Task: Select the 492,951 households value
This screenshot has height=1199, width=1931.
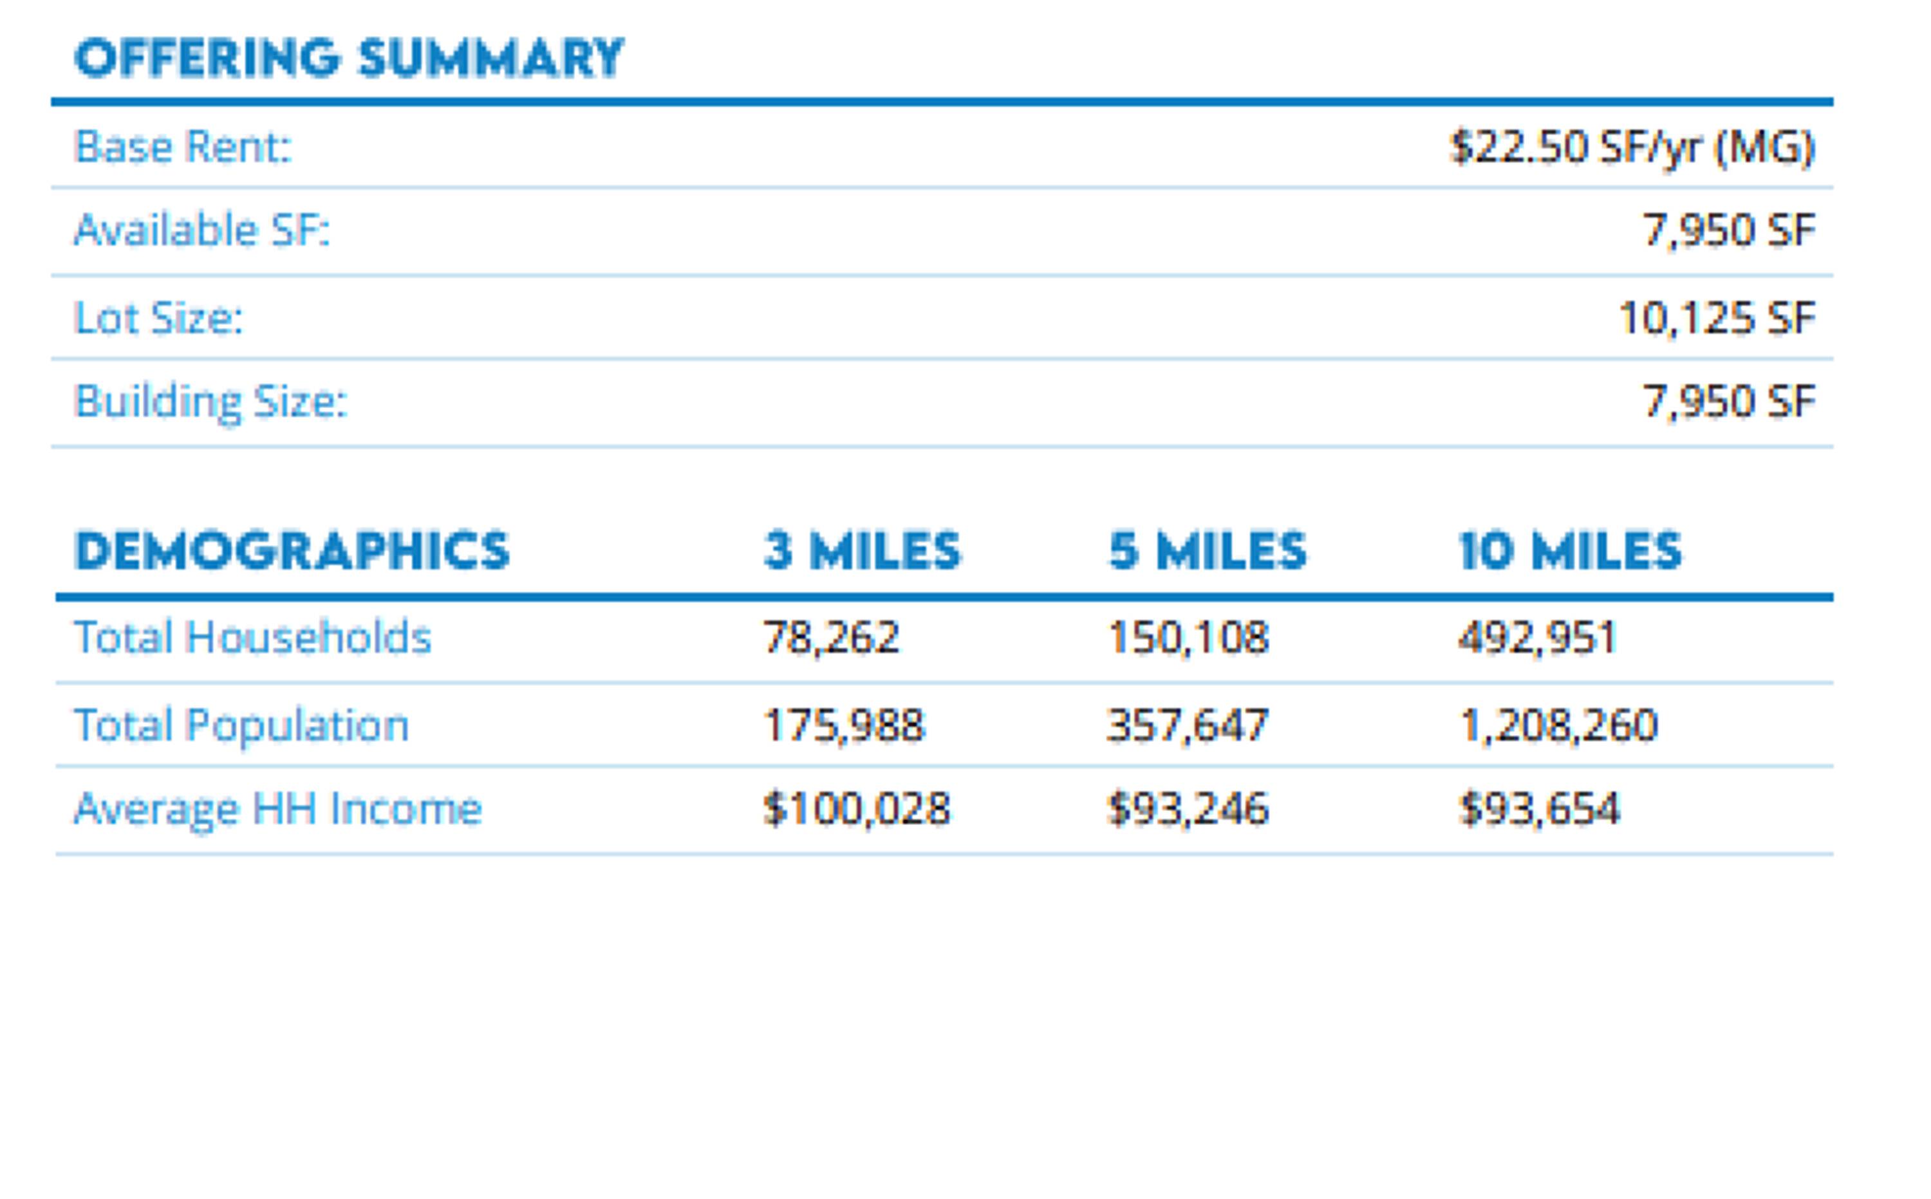Action: point(1537,638)
